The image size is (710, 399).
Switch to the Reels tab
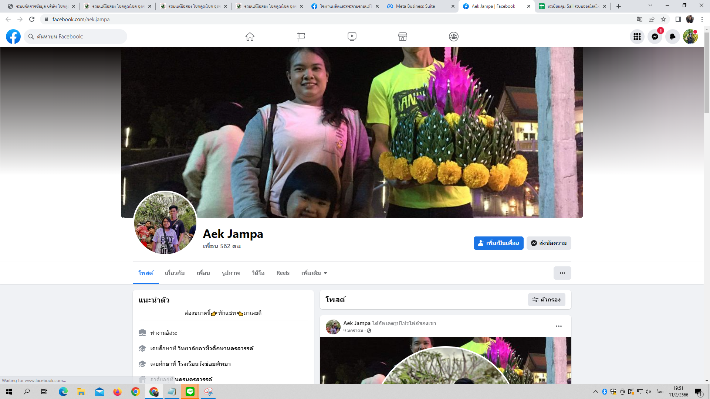283,273
